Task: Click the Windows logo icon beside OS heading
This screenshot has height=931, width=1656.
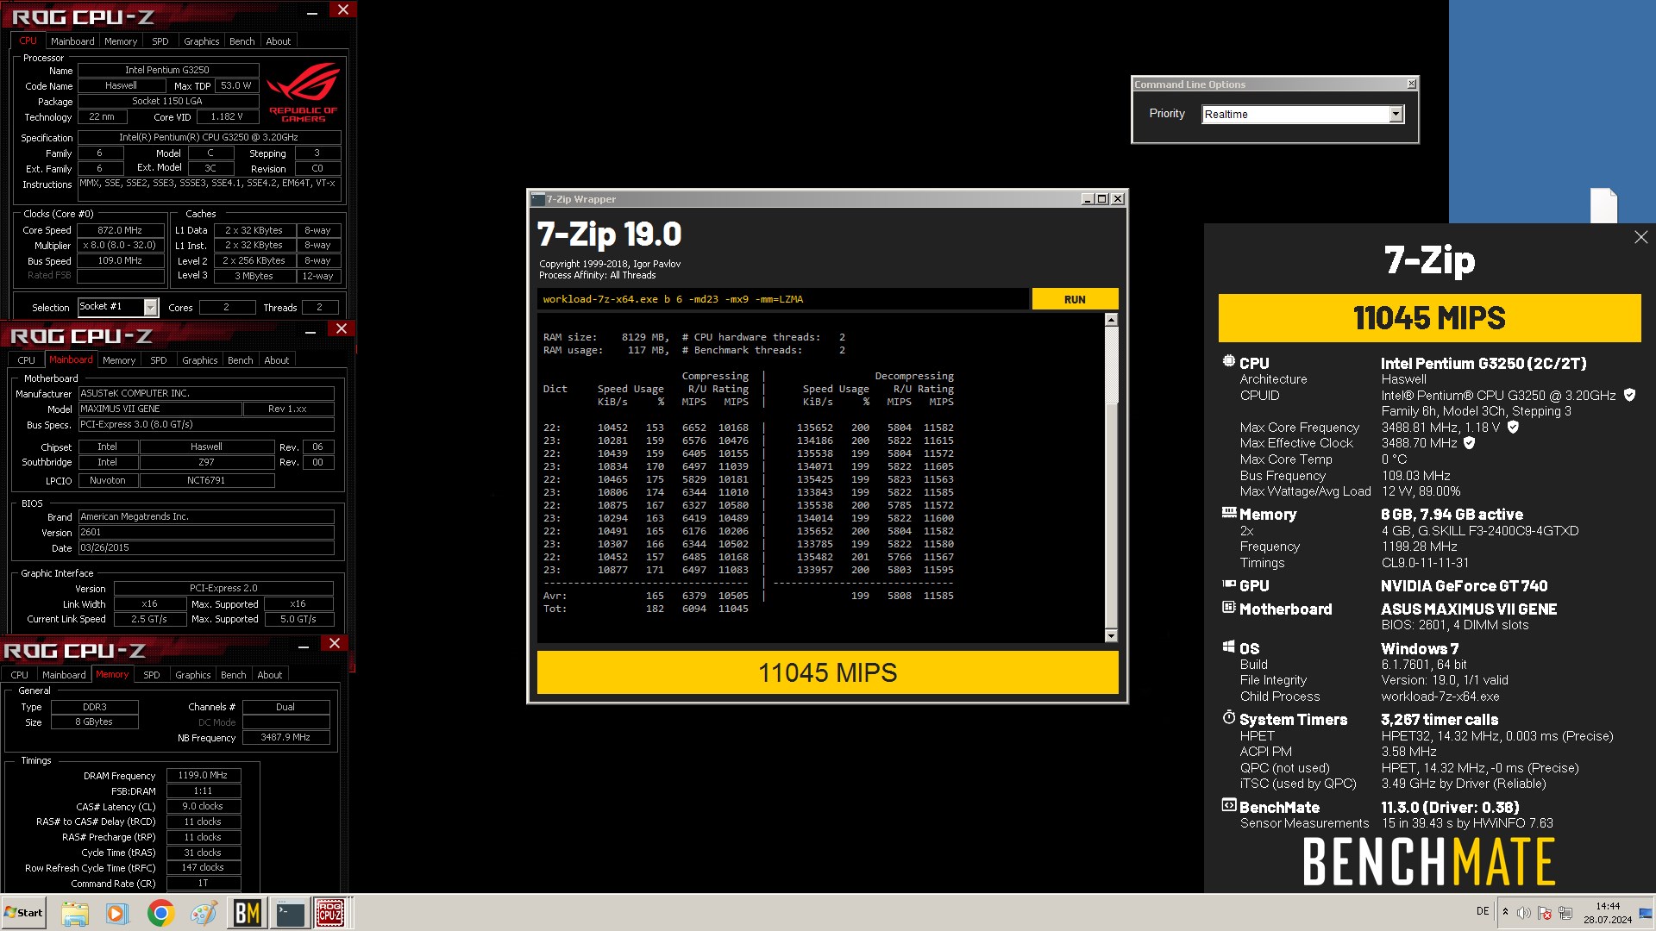Action: (x=1229, y=647)
